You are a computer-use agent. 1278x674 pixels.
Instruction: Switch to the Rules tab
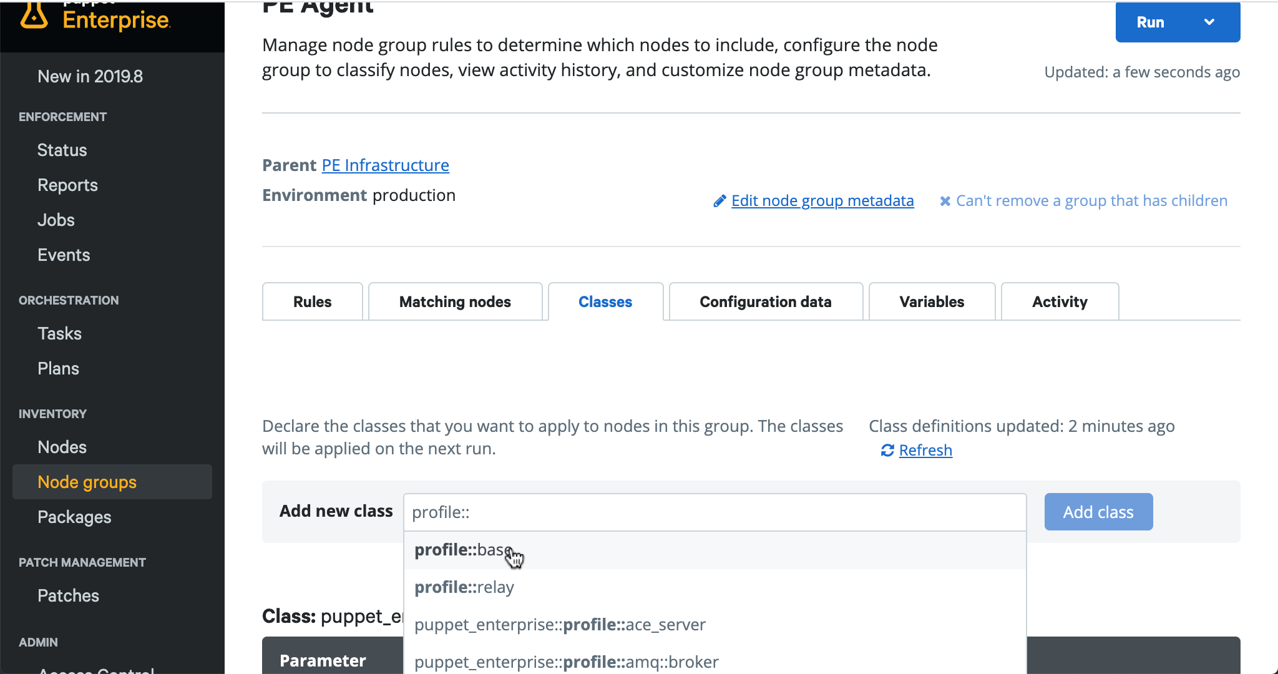(x=312, y=301)
